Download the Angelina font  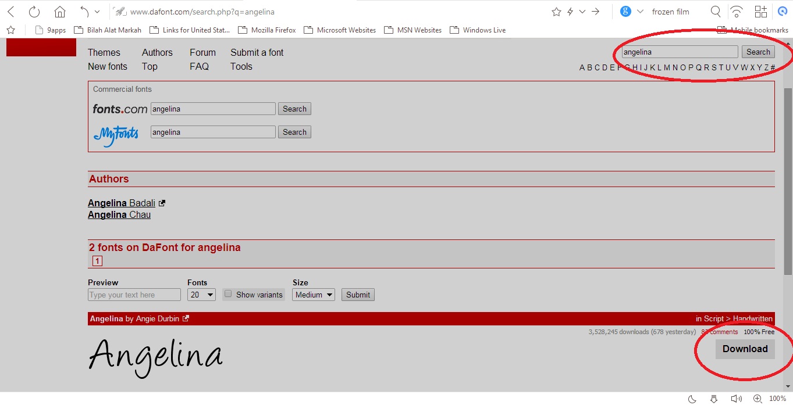point(745,349)
